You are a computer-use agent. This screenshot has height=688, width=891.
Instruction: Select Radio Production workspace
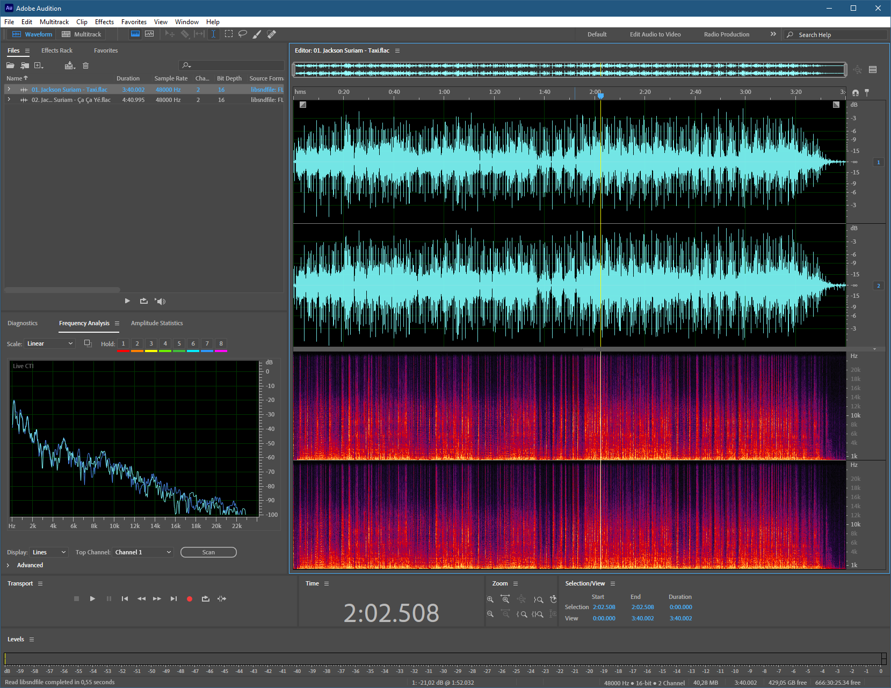pos(727,34)
